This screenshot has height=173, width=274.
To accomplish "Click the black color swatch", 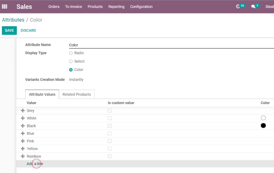I will (x=263, y=126).
